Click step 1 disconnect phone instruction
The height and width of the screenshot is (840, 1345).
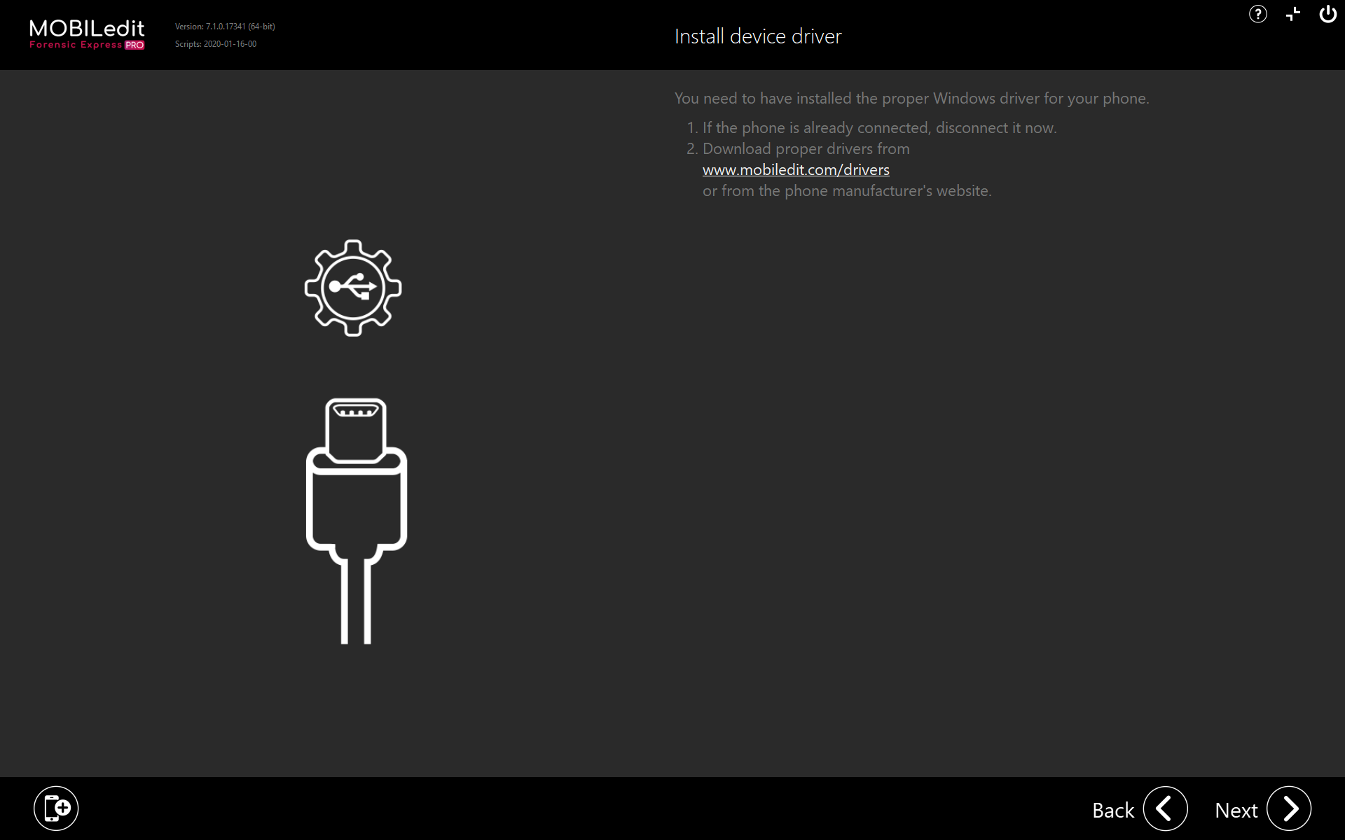[879, 128]
